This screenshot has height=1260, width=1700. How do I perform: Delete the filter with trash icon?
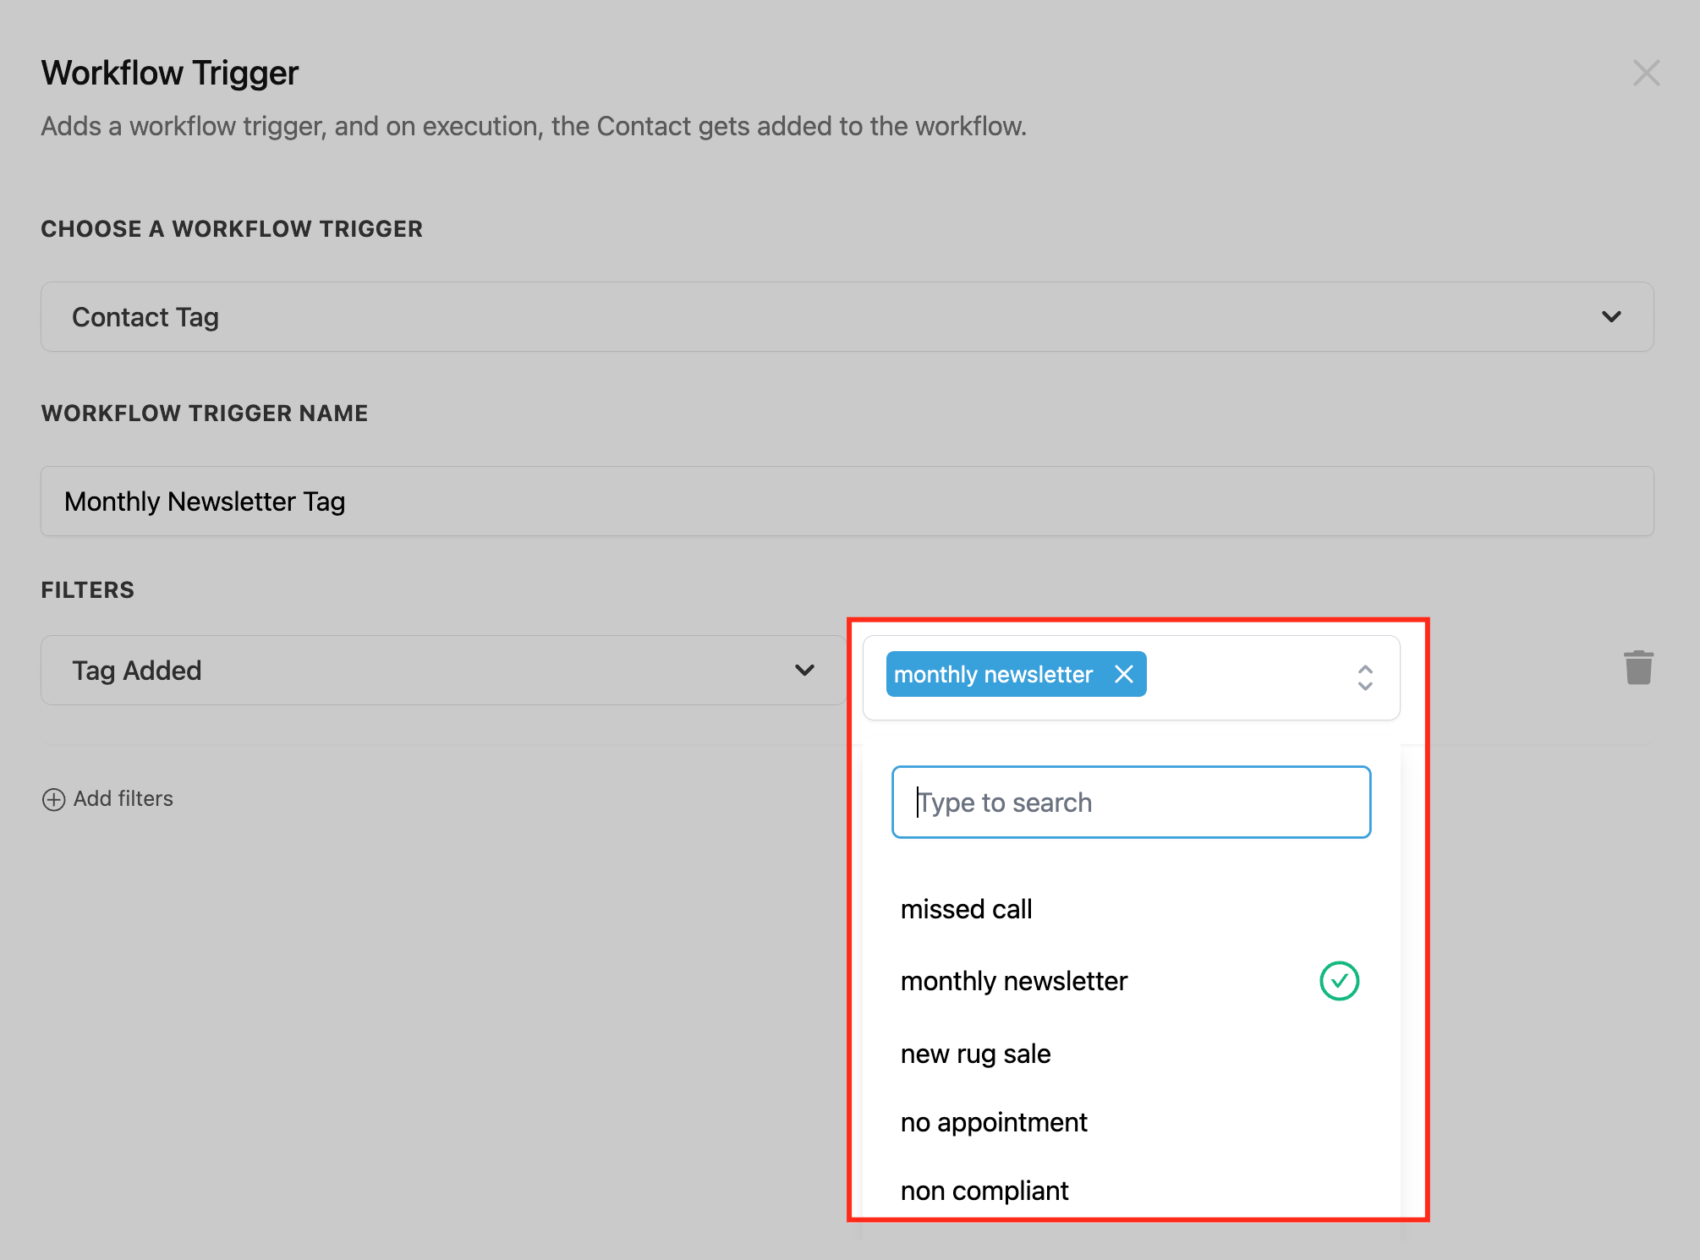pyautogui.click(x=1638, y=668)
